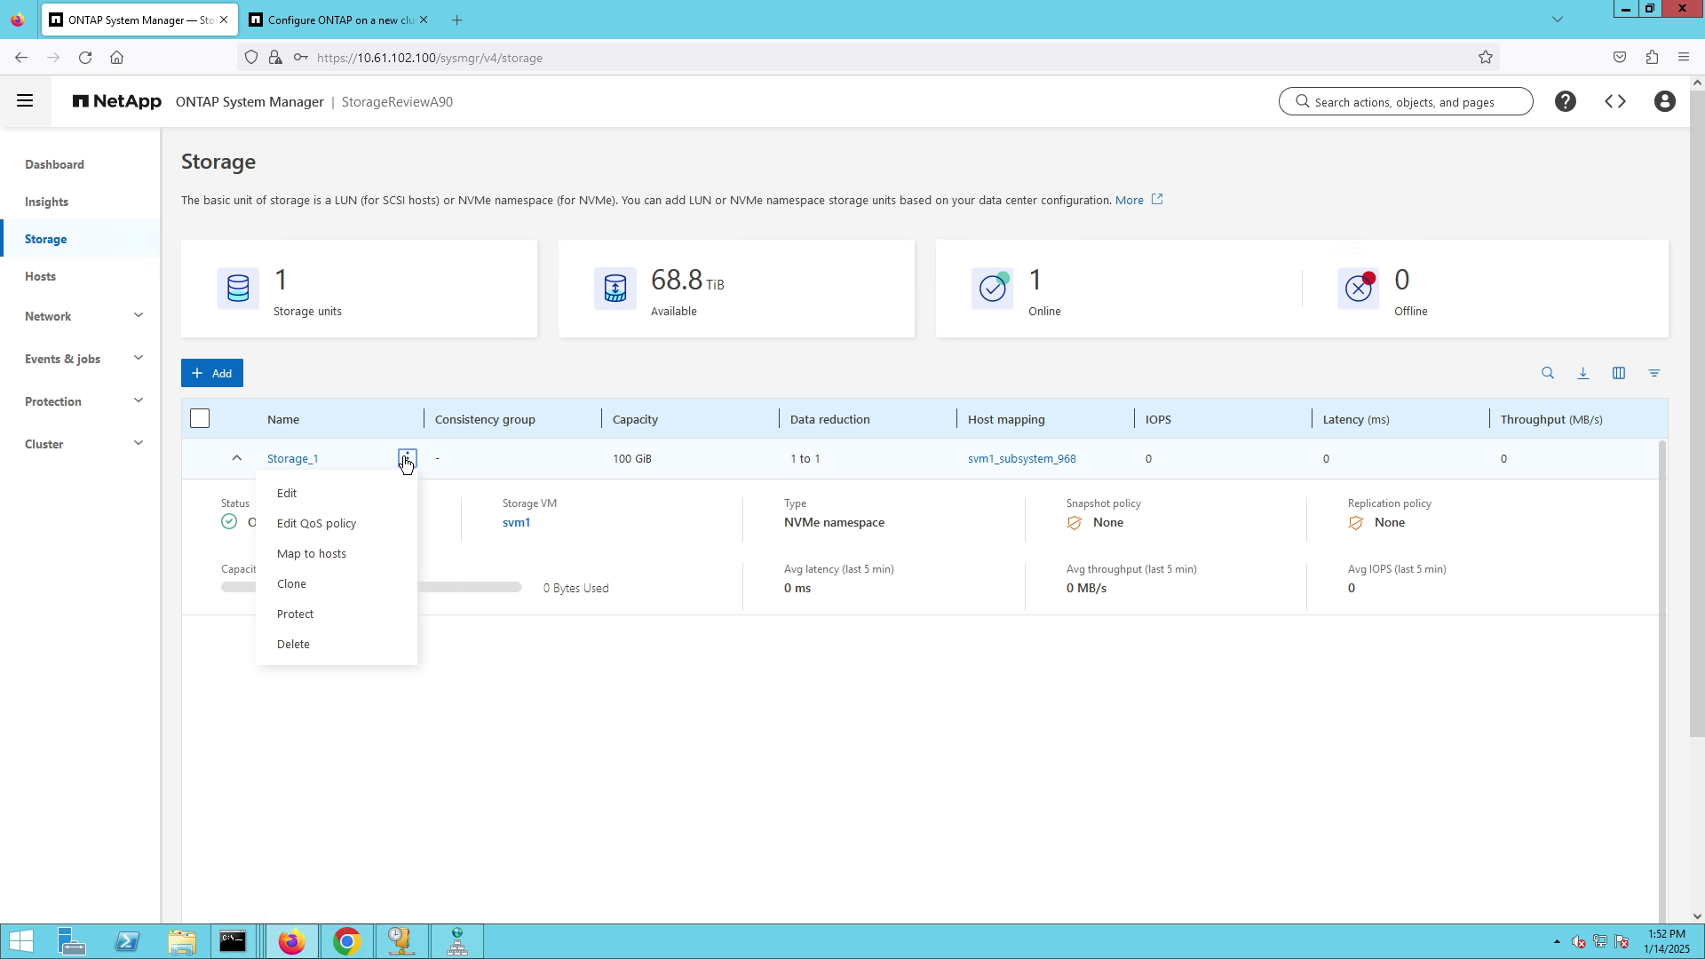Click the capacity usage progress bar

coord(371,587)
